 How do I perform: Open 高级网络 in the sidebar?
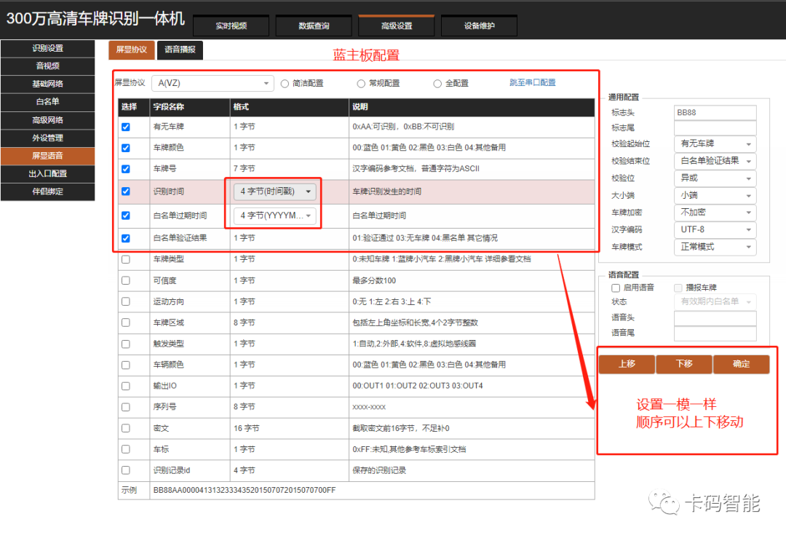click(x=47, y=120)
